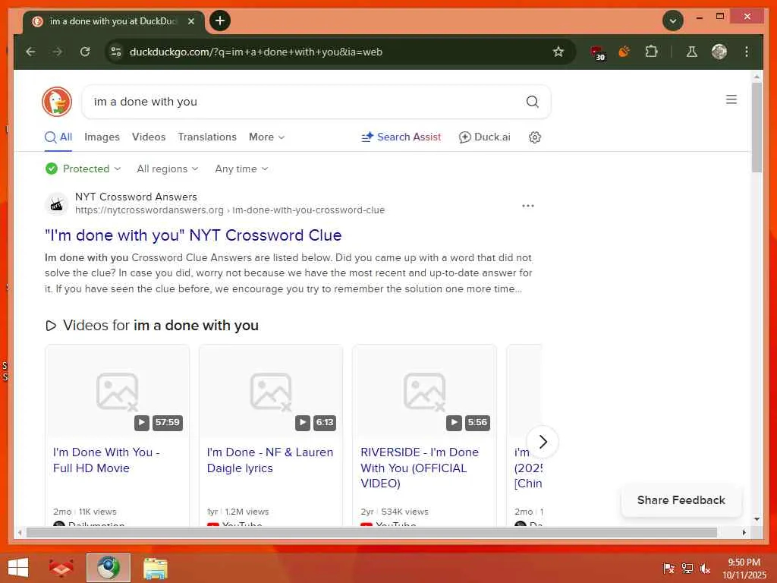Go back to previous page
Viewport: 777px width, 583px height.
30,52
